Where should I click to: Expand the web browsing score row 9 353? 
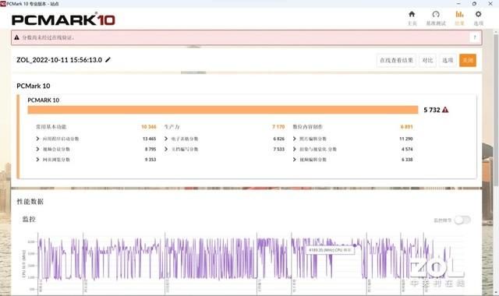(96, 159)
